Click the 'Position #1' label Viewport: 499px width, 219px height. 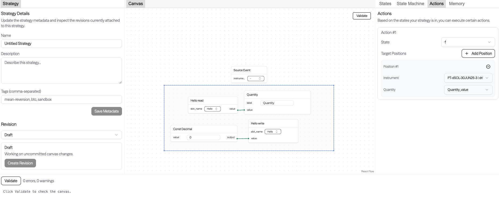tap(391, 67)
